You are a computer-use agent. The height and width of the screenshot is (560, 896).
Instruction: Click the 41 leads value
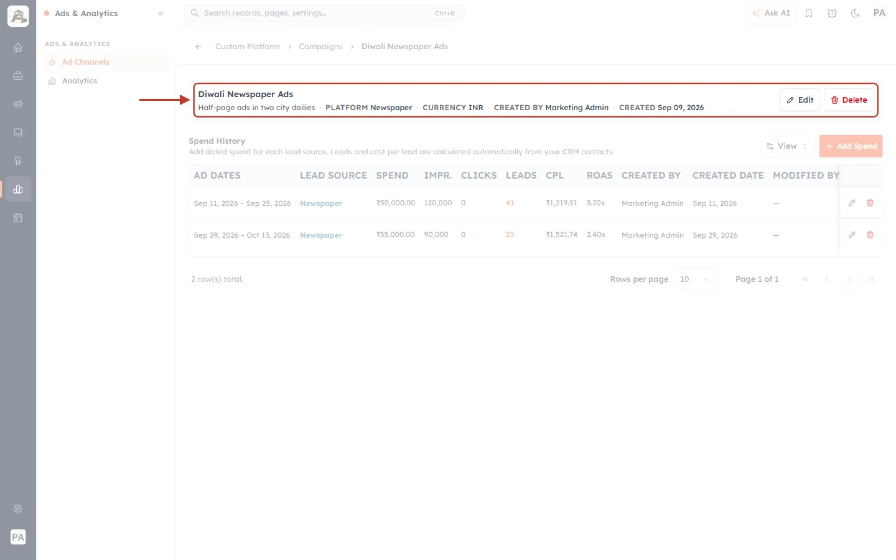(510, 203)
